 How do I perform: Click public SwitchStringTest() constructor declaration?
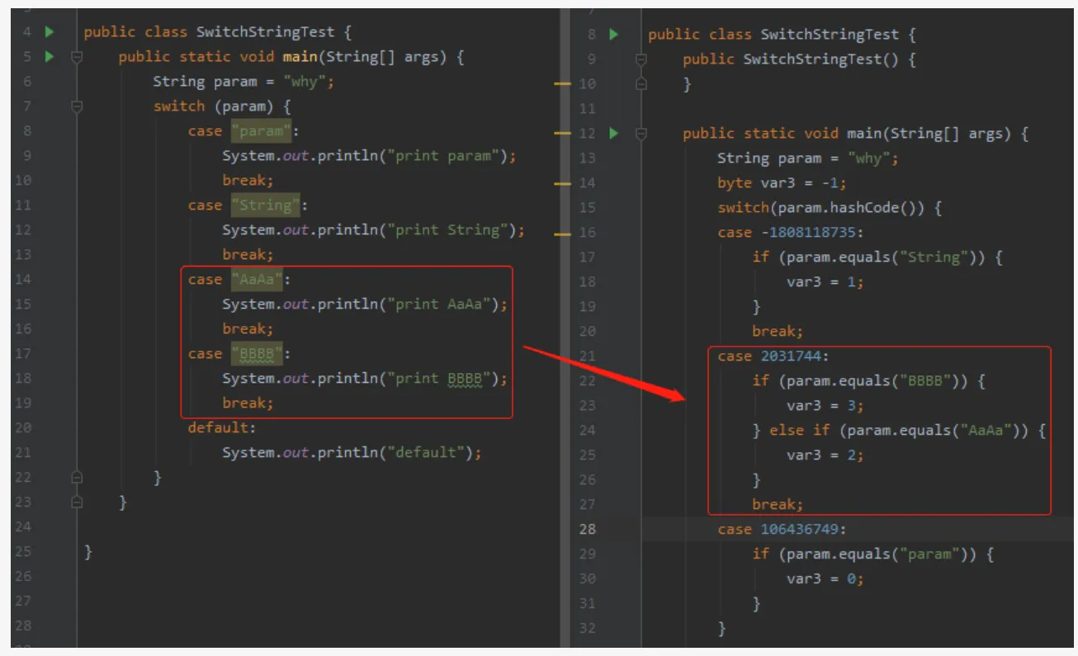pos(799,59)
